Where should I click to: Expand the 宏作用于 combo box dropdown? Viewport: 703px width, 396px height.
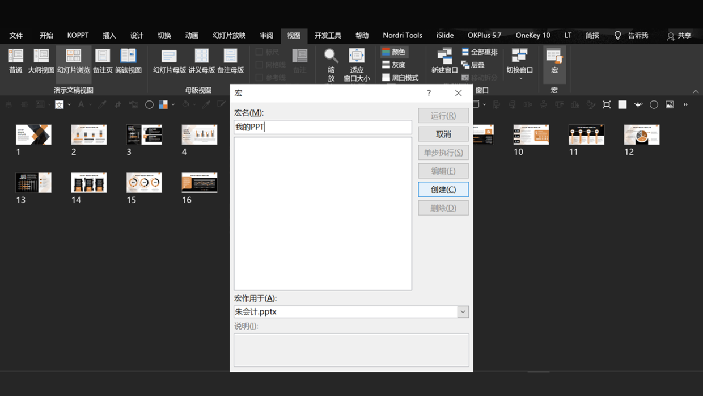463,312
